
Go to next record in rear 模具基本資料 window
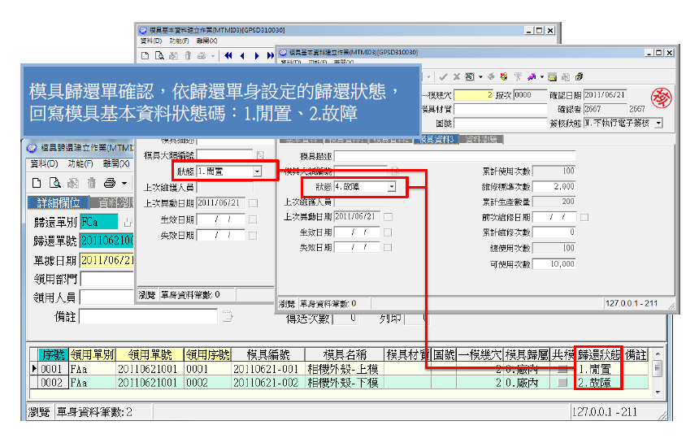tap(257, 56)
